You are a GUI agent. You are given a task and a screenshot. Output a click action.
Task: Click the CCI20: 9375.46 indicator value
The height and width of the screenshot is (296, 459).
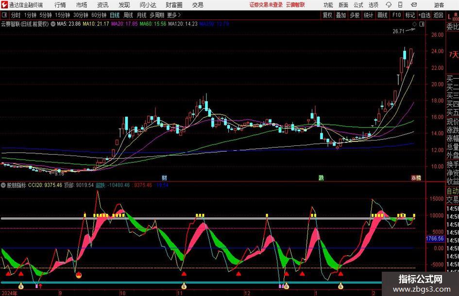(45, 185)
